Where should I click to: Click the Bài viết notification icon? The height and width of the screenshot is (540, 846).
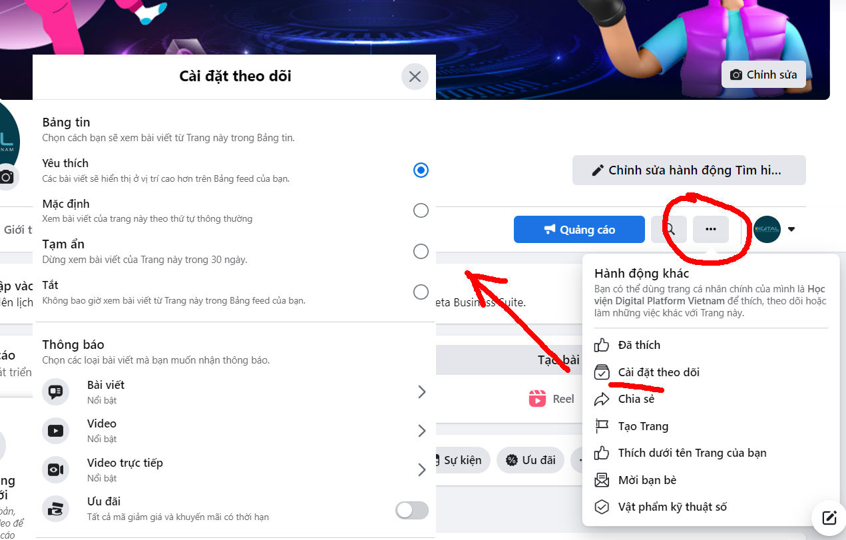click(x=55, y=392)
